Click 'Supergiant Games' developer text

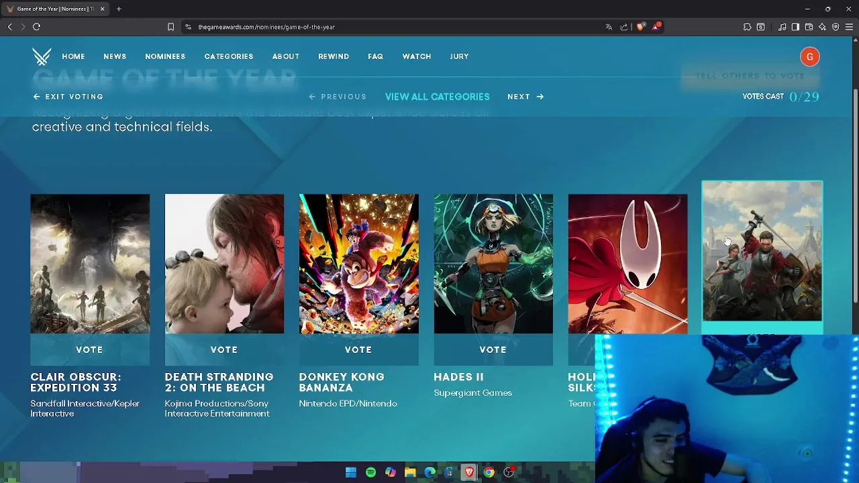472,393
